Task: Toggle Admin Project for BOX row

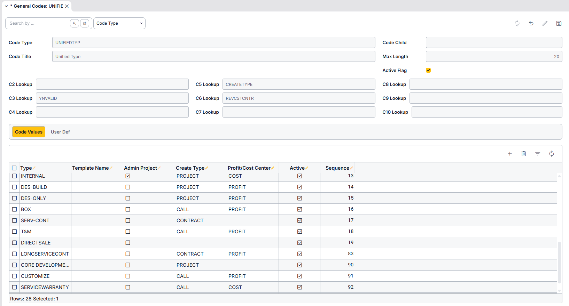Action: click(x=128, y=209)
